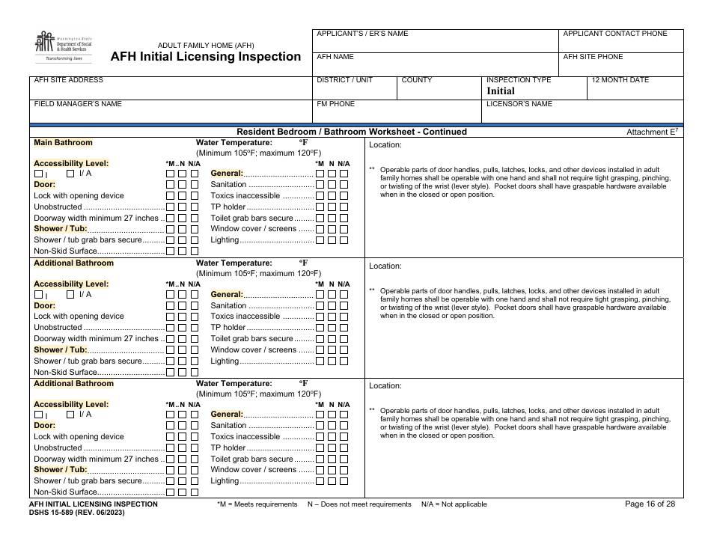
Task: Check N/A for Lock with opening device
Action: pyautogui.click(x=194, y=194)
